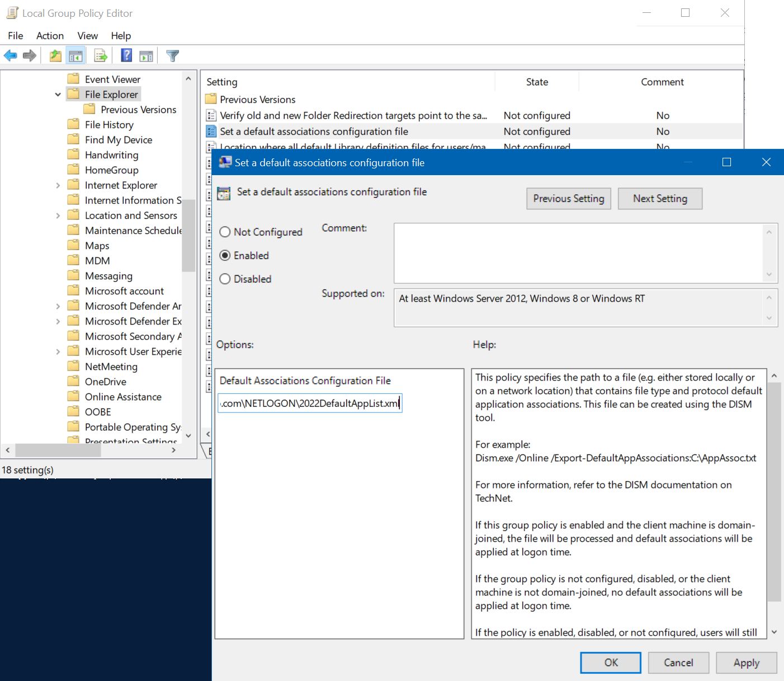Toggle the Show/Hide Console Tree icon
This screenshot has height=681, width=784.
[75, 55]
